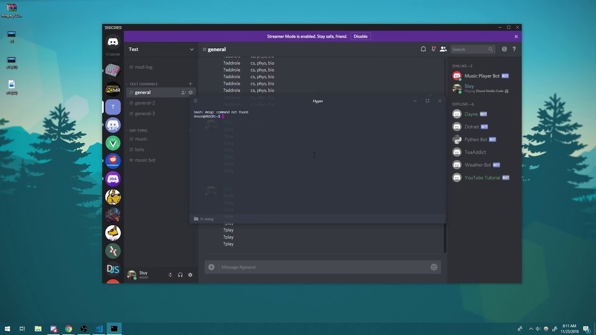This screenshot has height=335, width=596.
Task: Switch to the green V server
Action: pyautogui.click(x=113, y=143)
